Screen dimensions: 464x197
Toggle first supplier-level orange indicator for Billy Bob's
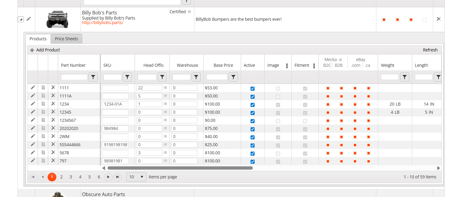384,20
